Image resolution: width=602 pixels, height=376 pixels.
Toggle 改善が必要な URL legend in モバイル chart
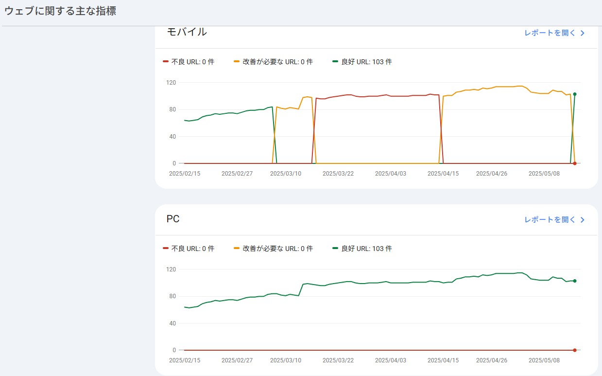pyautogui.click(x=273, y=62)
